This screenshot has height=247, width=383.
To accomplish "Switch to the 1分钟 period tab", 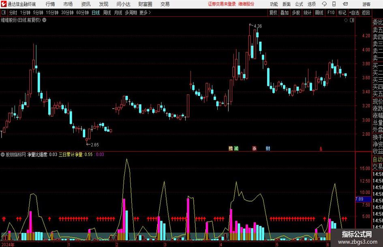I will coord(25,13).
